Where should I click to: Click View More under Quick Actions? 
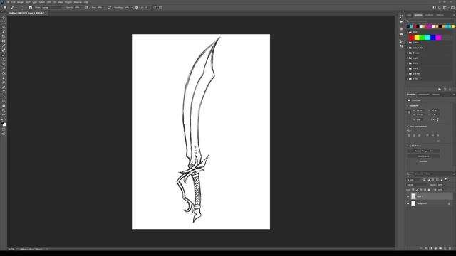coord(423,161)
